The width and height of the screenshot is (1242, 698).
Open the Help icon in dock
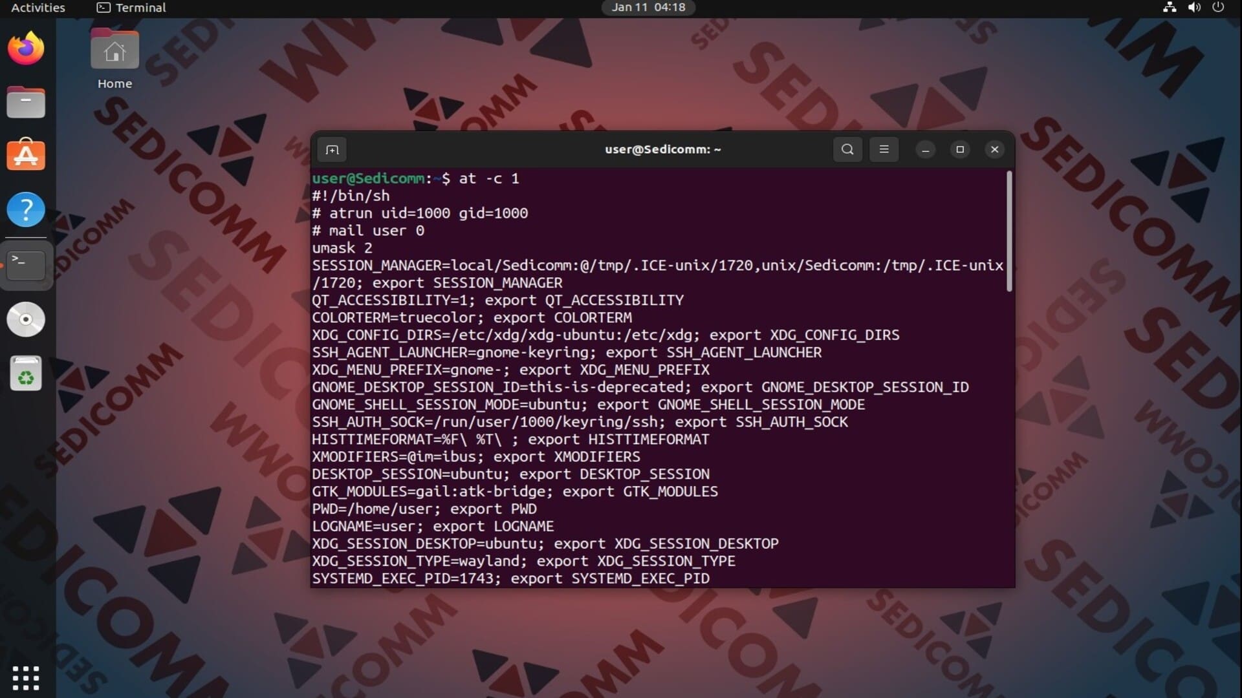point(26,209)
